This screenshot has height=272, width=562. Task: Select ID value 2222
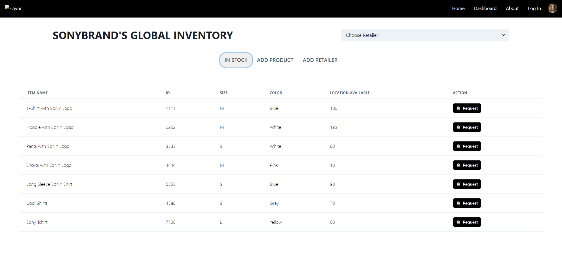pos(171,127)
